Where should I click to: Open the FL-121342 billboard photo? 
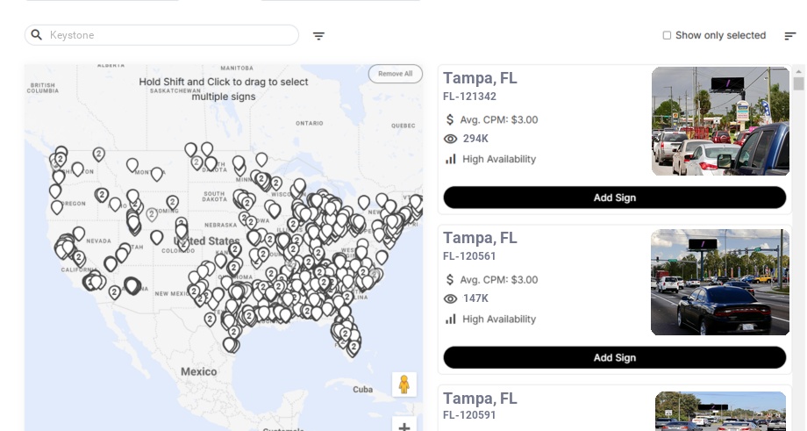pyautogui.click(x=720, y=121)
